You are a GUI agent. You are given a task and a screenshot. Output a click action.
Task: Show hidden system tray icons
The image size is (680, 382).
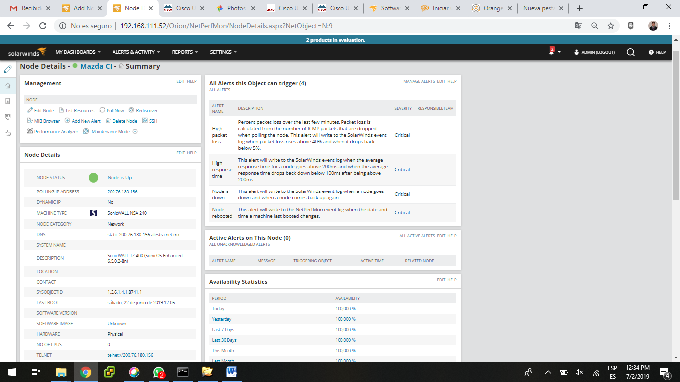[x=548, y=372]
